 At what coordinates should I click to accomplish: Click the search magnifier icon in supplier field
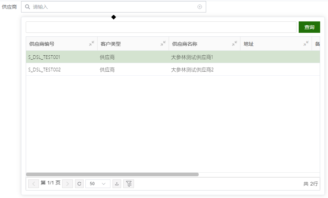(x=28, y=7)
